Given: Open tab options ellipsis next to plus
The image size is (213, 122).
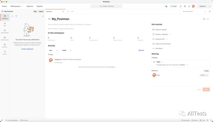Looking at the screenshot, I should 72,11.
